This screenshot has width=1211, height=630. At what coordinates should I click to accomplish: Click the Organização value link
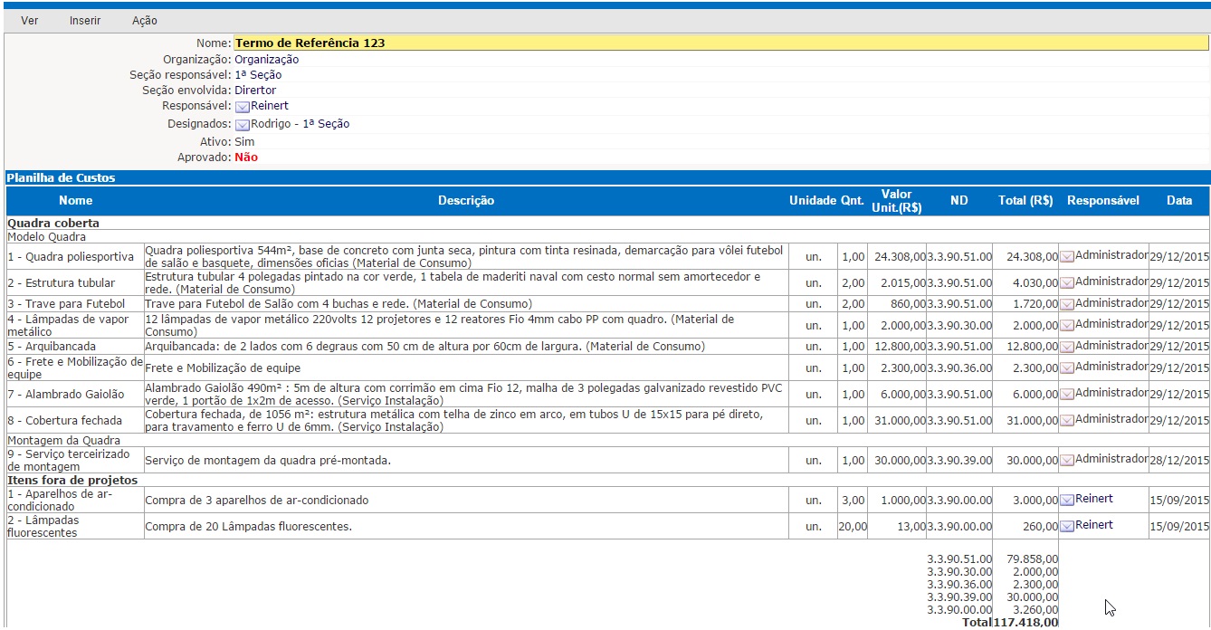coord(266,60)
